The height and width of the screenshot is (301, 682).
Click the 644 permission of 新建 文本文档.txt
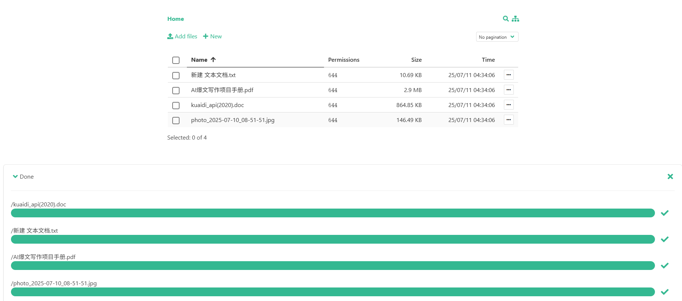333,75
